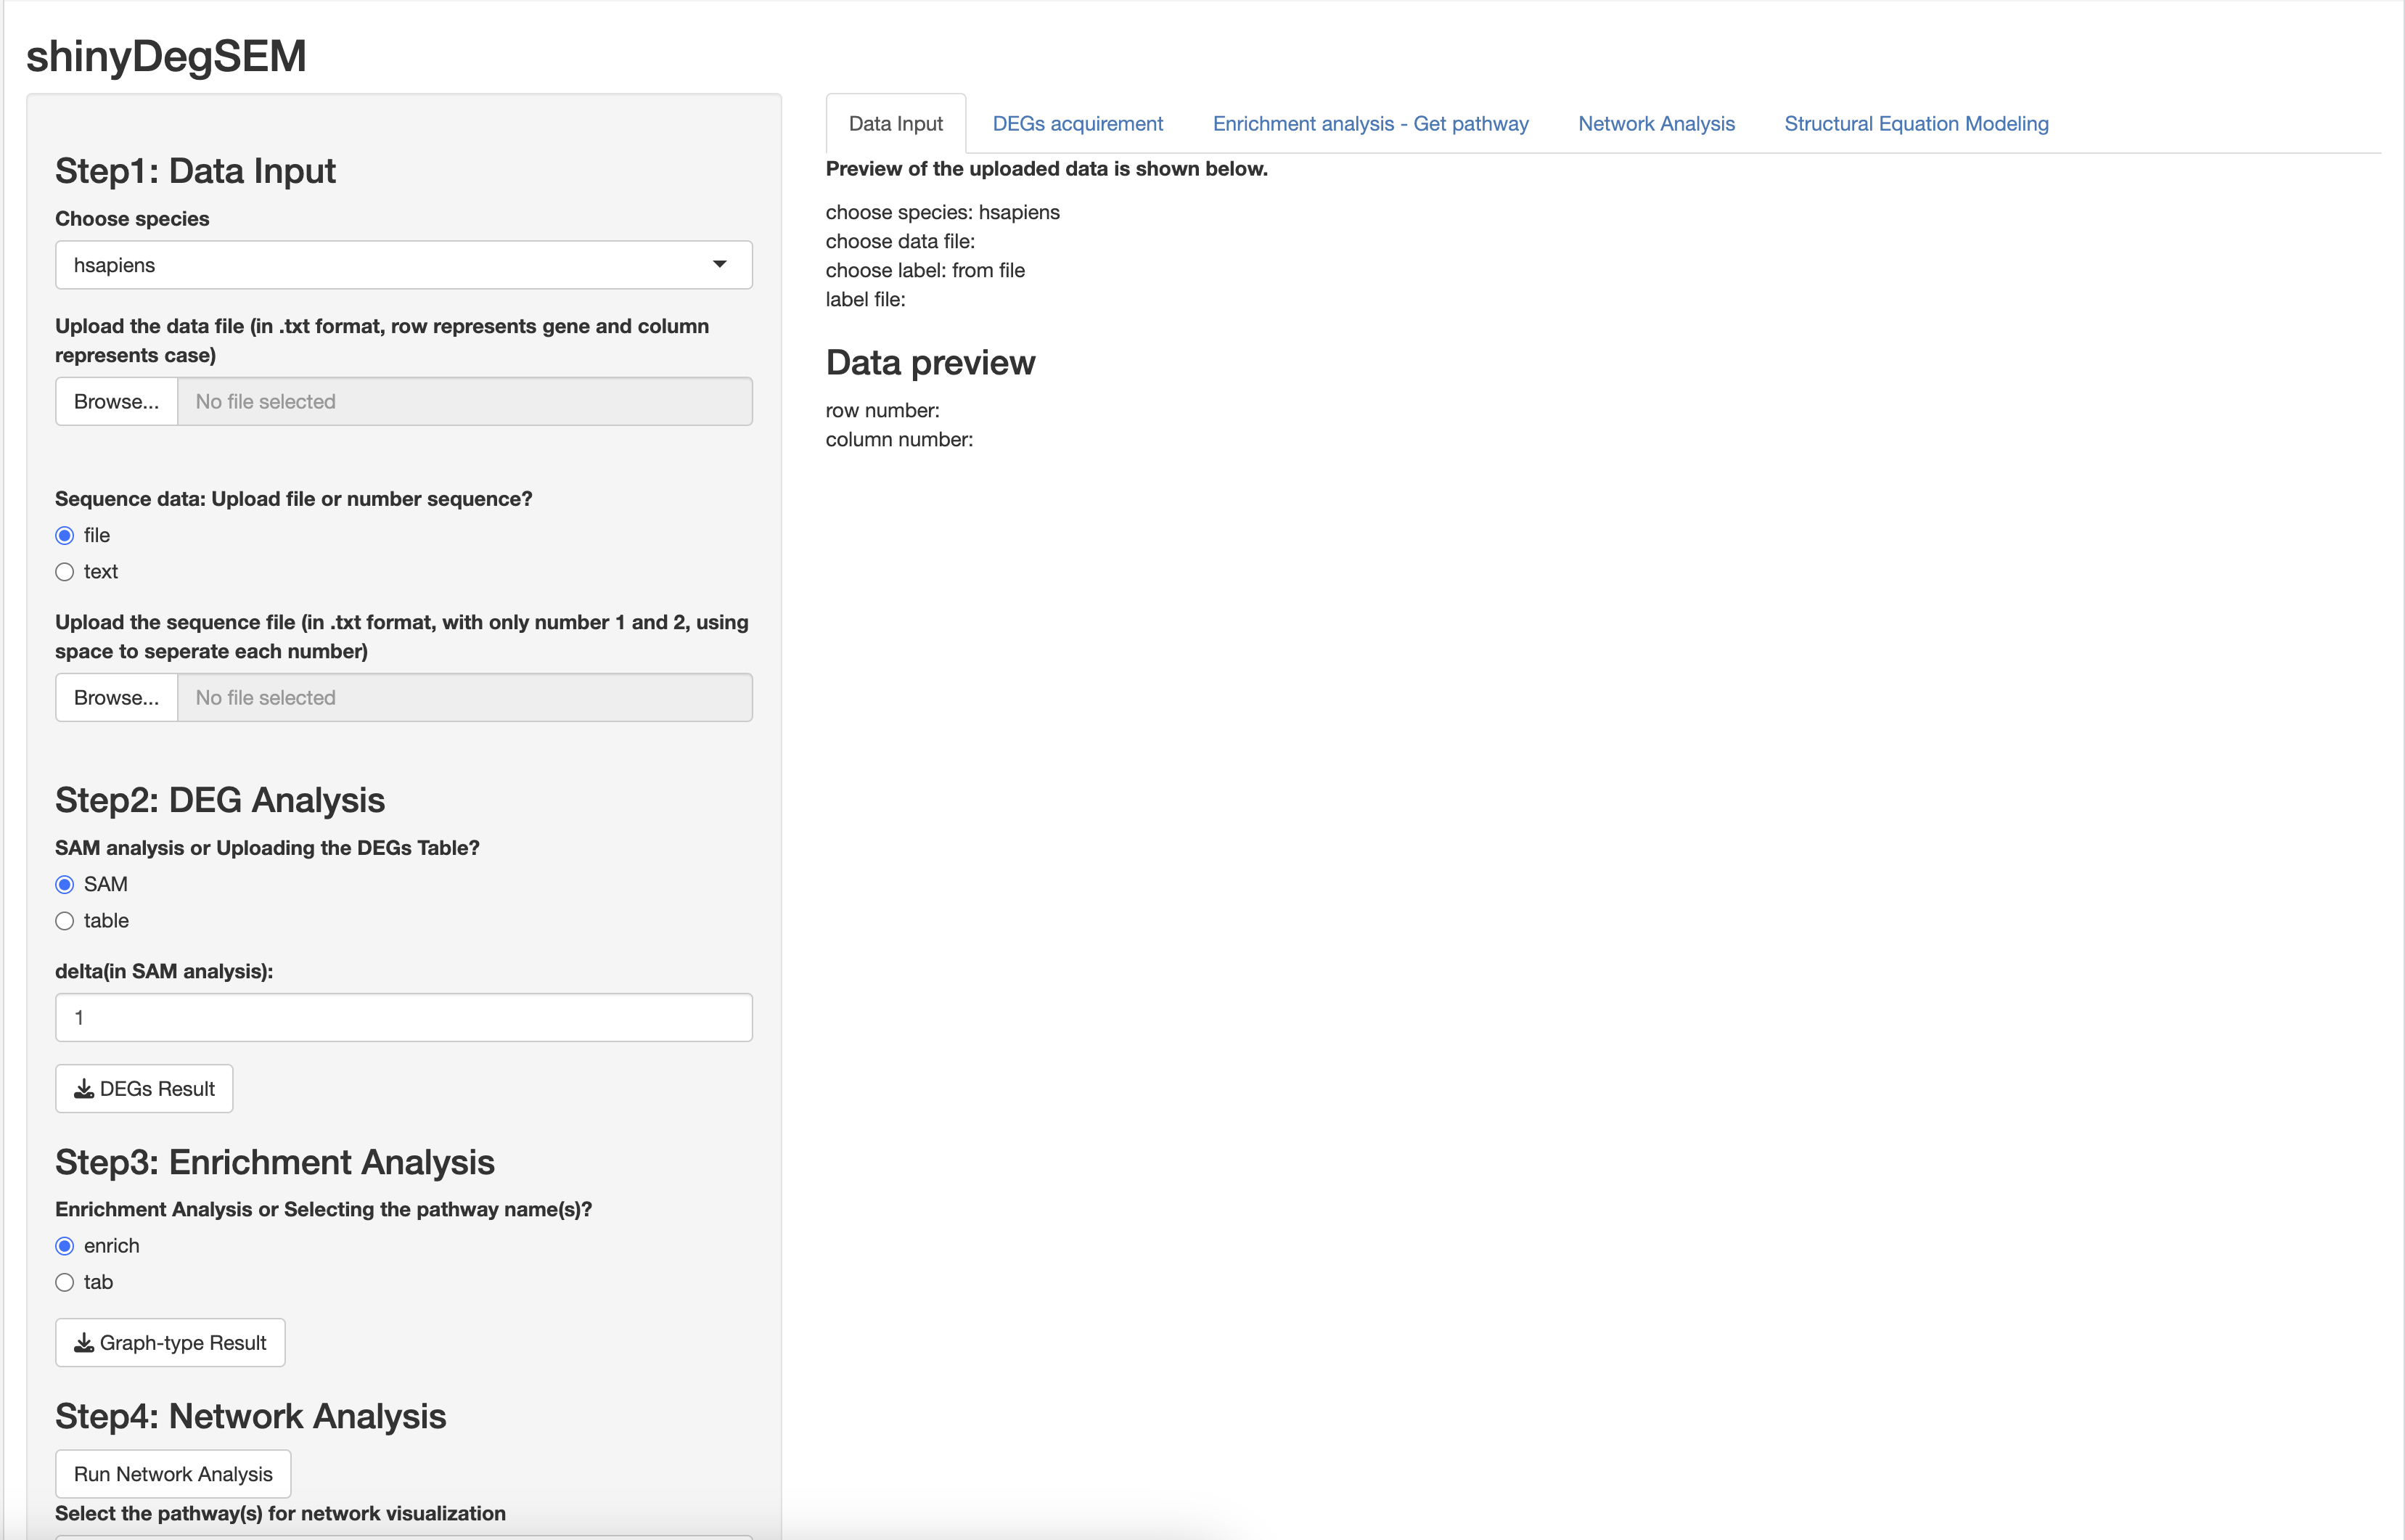Click the delta value input field

pos(403,1017)
